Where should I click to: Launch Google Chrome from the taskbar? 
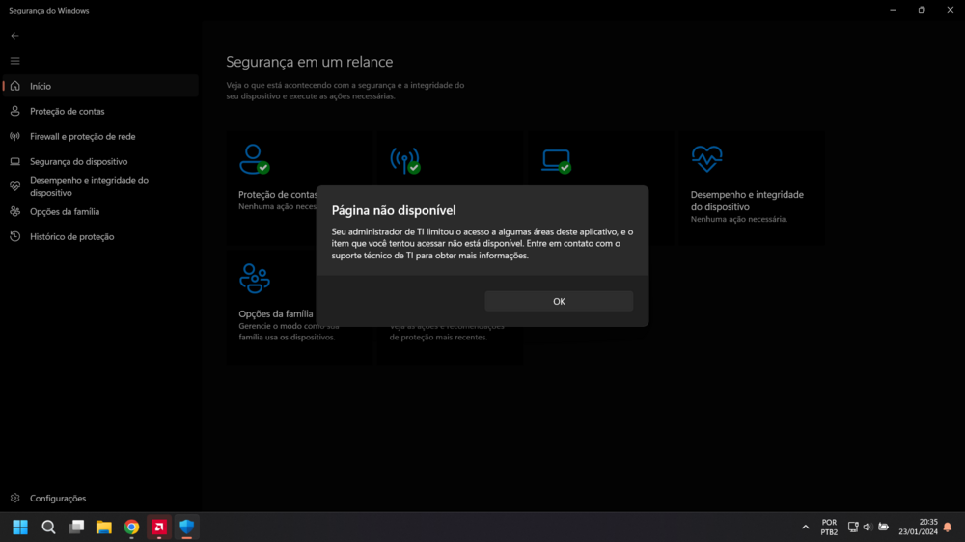(131, 527)
